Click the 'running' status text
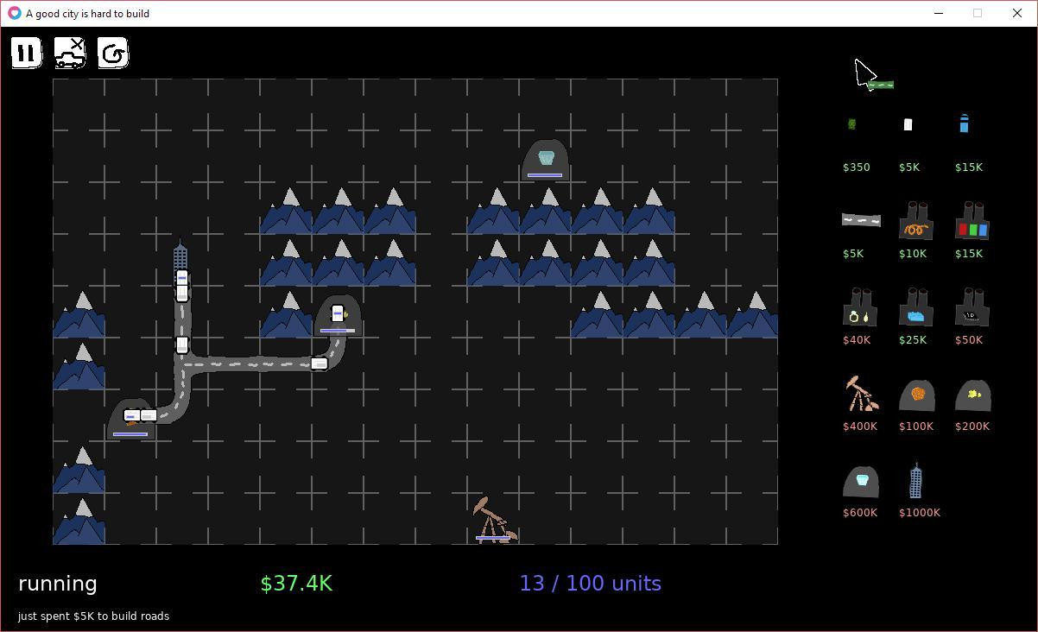1038x632 pixels. (58, 584)
